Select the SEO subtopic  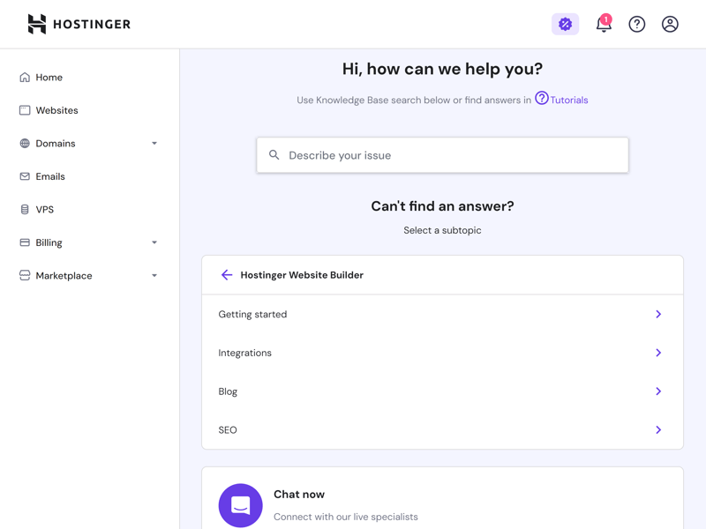coord(442,430)
